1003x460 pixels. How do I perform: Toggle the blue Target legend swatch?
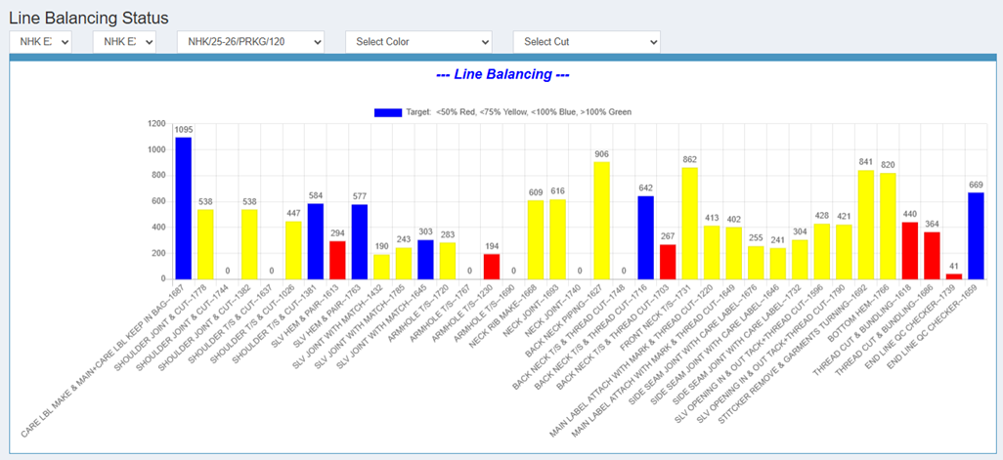[387, 112]
